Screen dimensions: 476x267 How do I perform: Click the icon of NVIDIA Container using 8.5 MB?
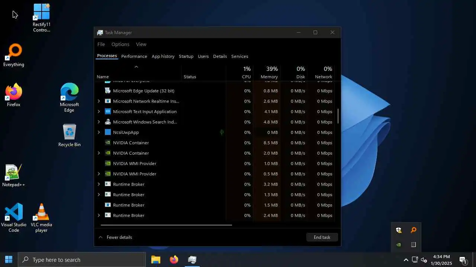tap(108, 142)
